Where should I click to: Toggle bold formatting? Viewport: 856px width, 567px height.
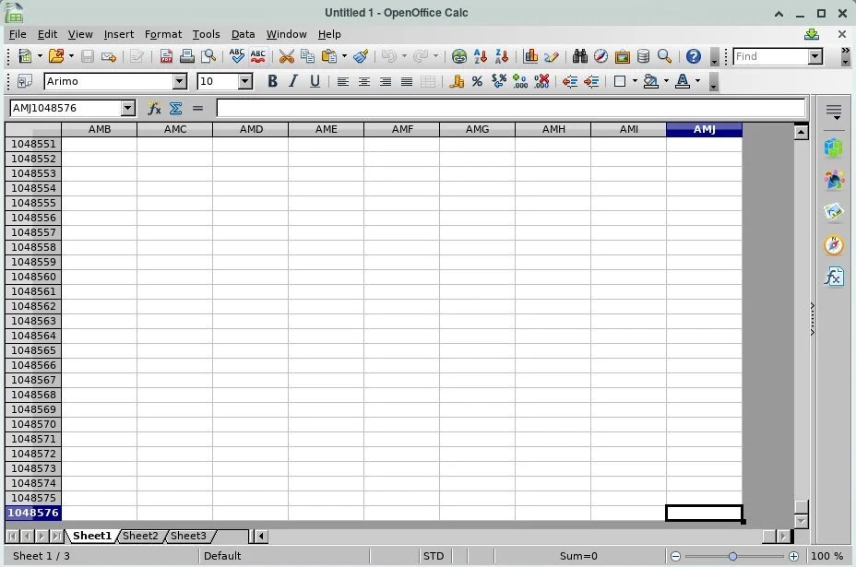coord(271,81)
